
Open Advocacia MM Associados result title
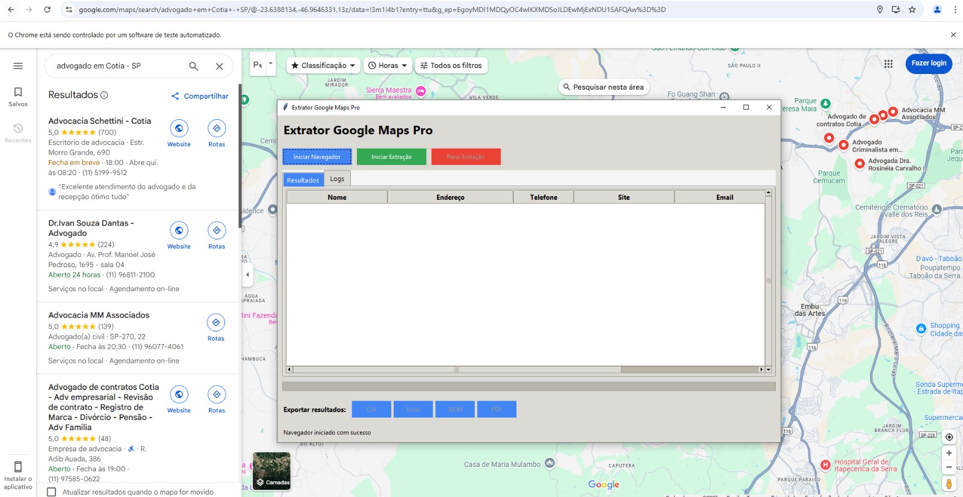coord(99,315)
